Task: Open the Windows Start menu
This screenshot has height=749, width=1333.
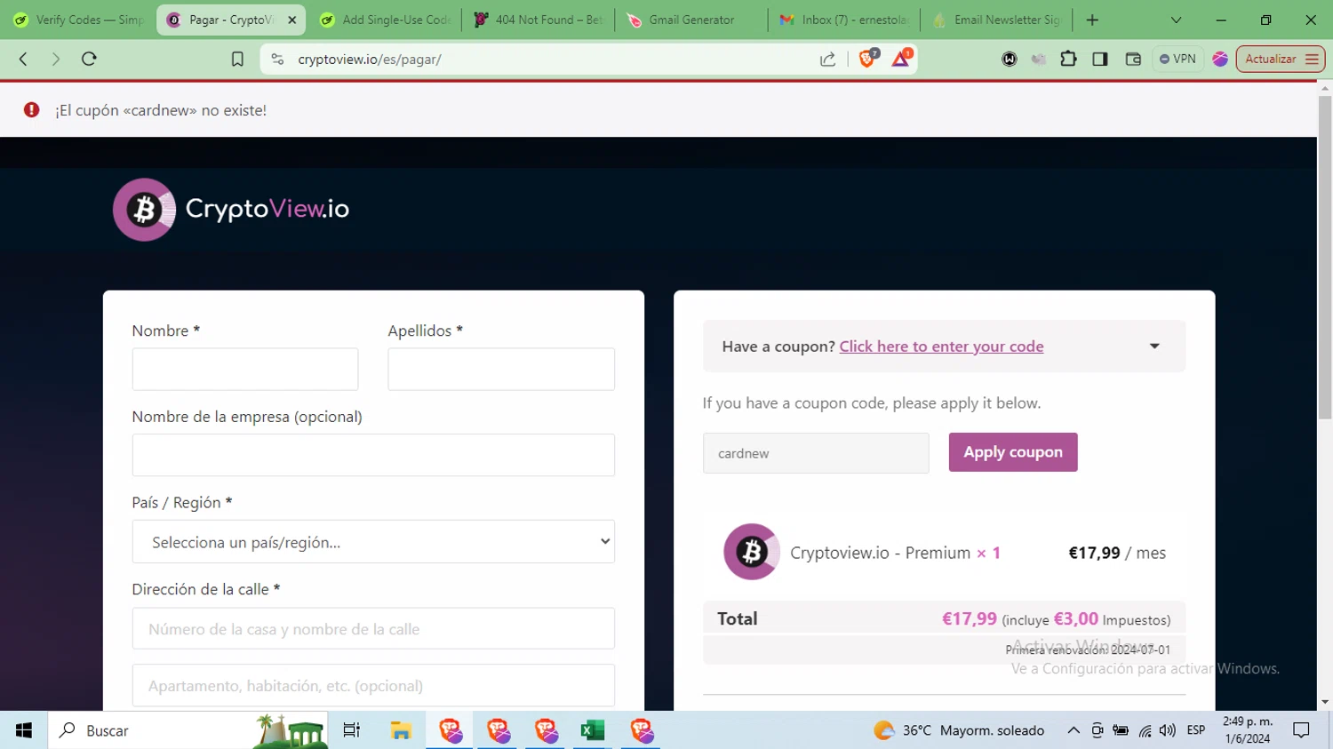Action: 24,730
